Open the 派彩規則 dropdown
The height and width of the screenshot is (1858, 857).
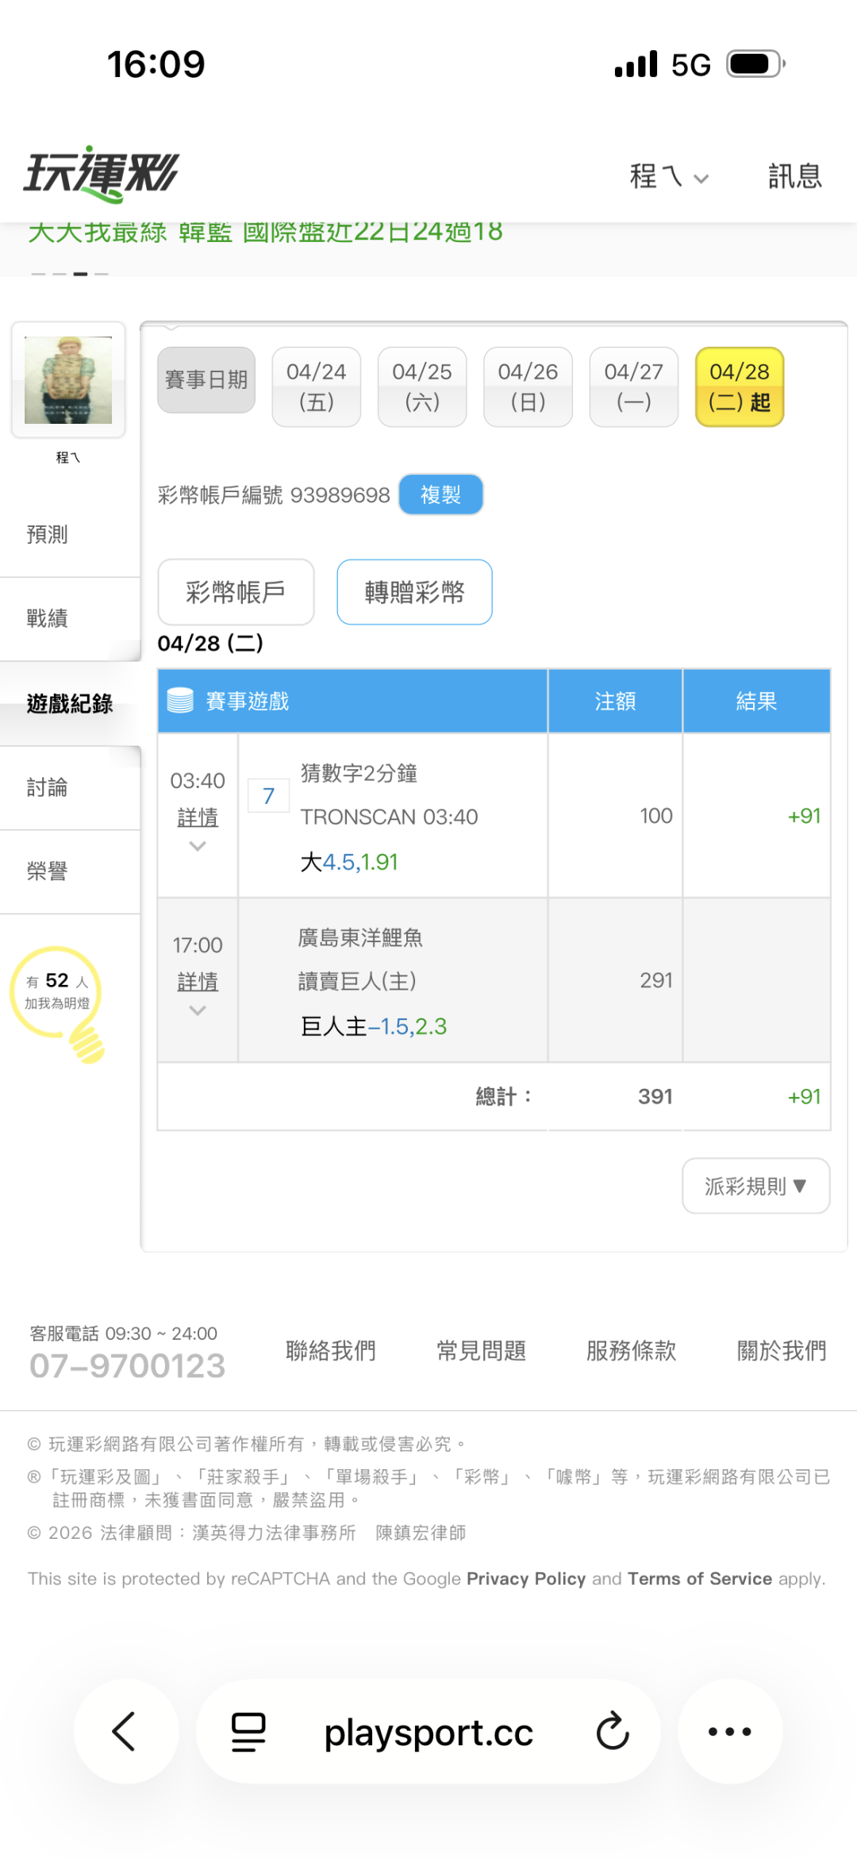[x=755, y=1186]
